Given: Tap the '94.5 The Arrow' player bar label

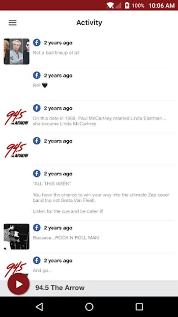Looking at the screenshot, I should (x=60, y=287).
